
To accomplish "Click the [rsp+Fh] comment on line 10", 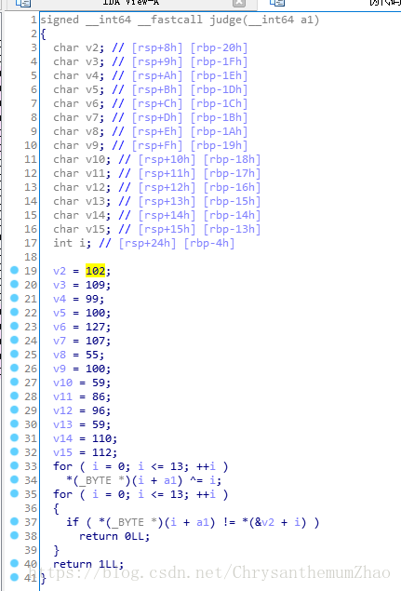I will 157,145.
